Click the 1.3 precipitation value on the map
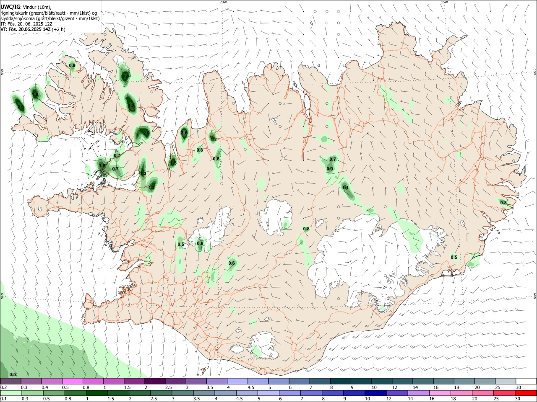 143,173
